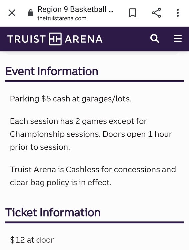Open the share icon options
189x250 pixels.
tap(156, 13)
